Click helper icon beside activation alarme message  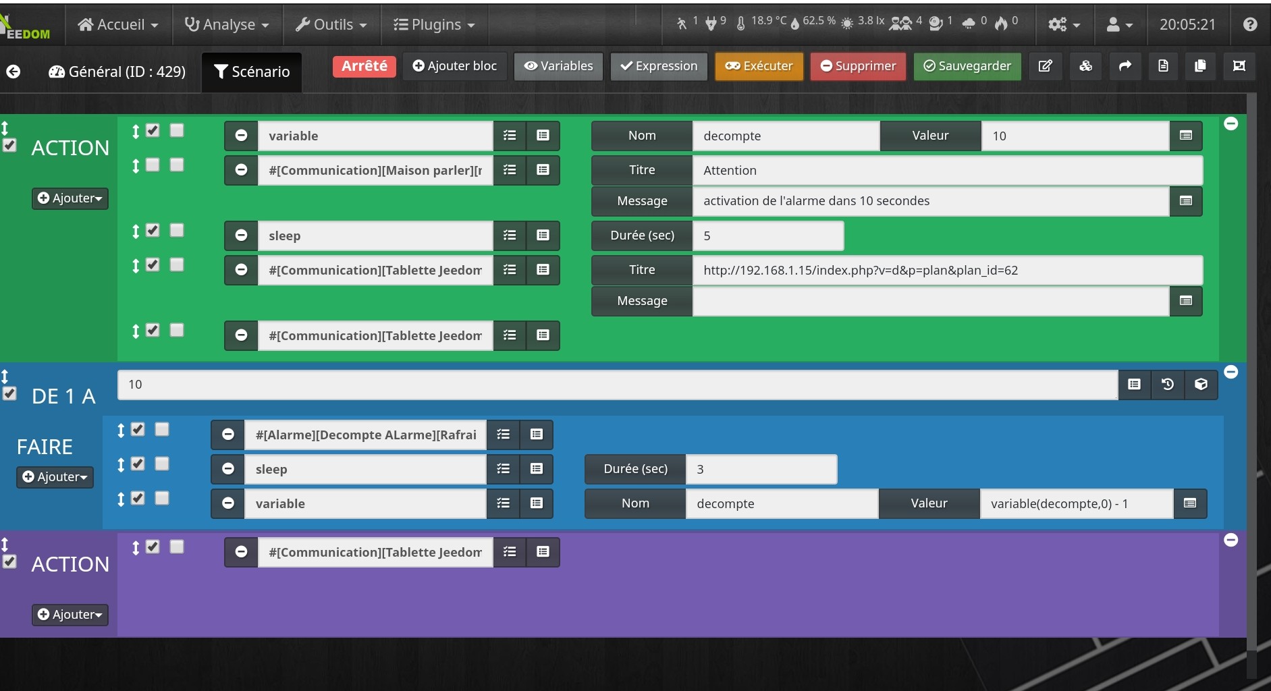1185,201
